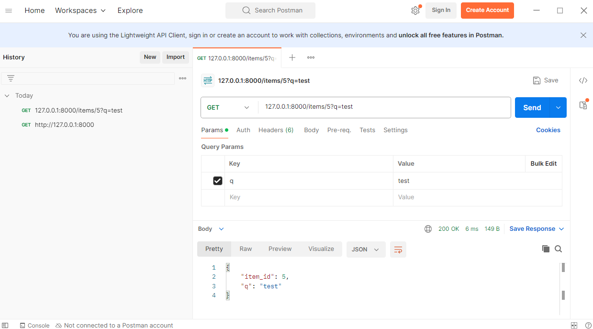Open a new request tab with plus icon
The image size is (593, 329).
click(292, 57)
